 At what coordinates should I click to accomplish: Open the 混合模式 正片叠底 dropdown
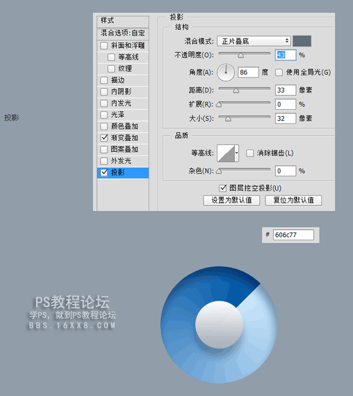(x=254, y=41)
